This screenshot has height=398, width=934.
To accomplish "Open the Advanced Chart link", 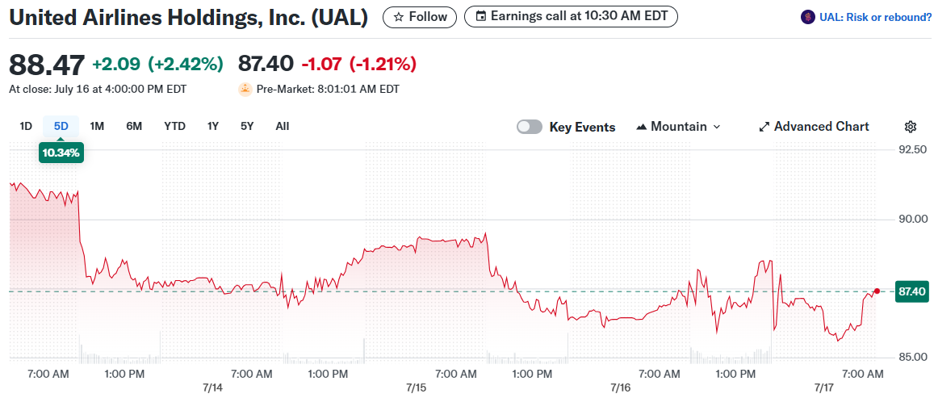I will click(821, 127).
